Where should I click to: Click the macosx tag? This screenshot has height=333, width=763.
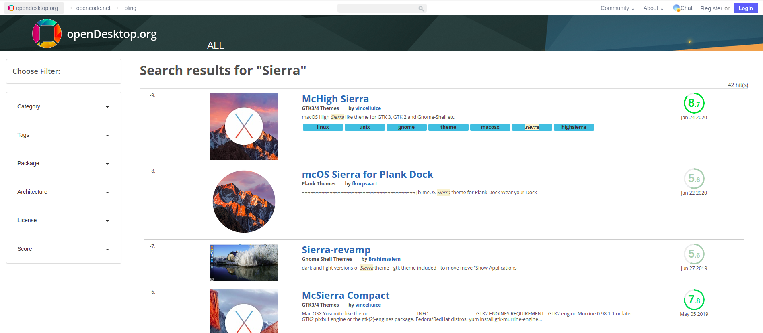tap(490, 127)
